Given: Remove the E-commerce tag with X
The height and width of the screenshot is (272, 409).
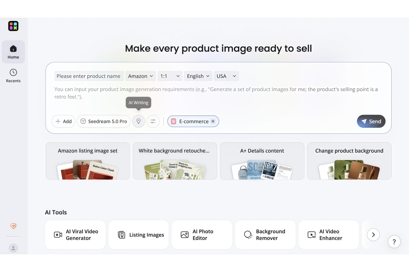Looking at the screenshot, I should point(213,121).
